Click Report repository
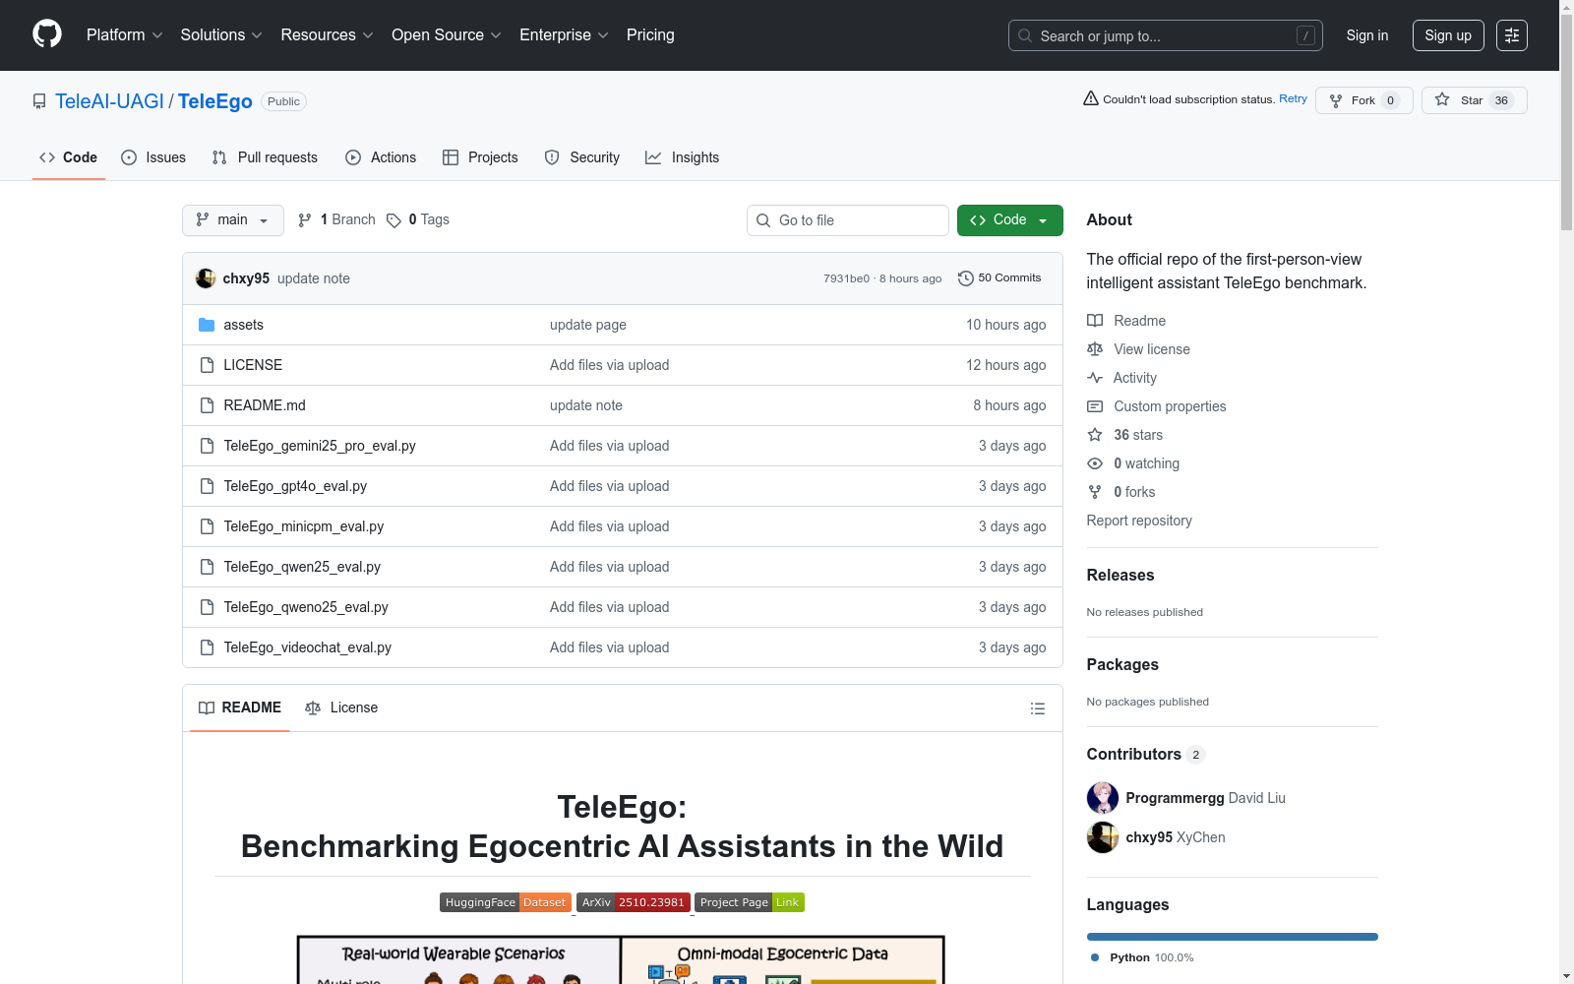This screenshot has height=984, width=1574. coord(1139,521)
